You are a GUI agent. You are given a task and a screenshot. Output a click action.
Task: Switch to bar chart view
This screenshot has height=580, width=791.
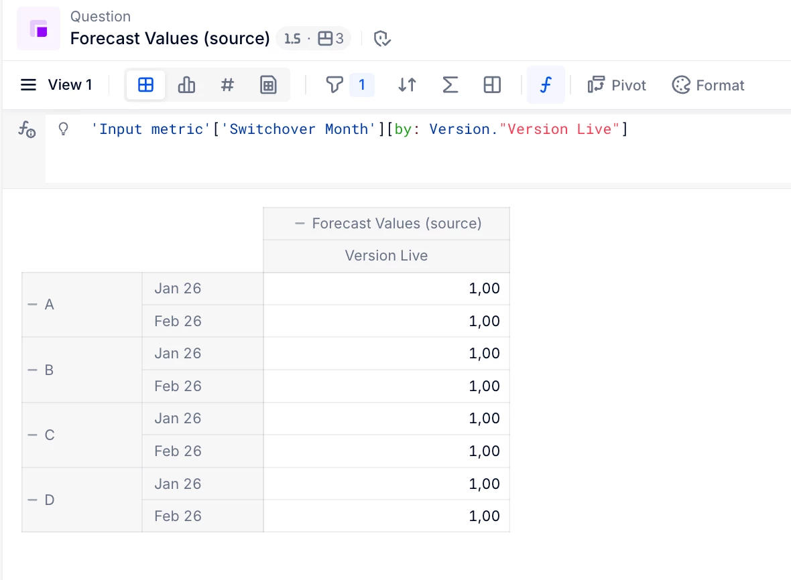pos(186,85)
